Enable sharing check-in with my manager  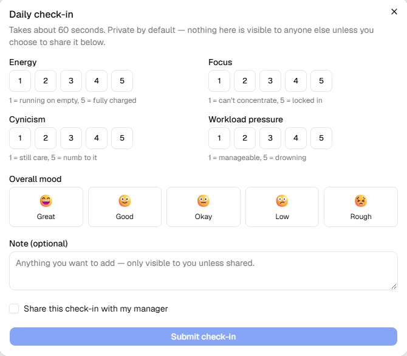14,309
